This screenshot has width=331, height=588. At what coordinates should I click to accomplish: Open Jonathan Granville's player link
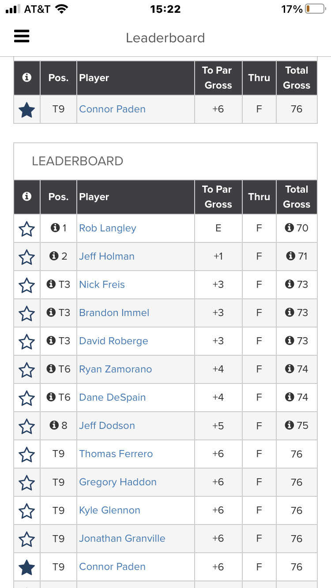click(x=122, y=538)
